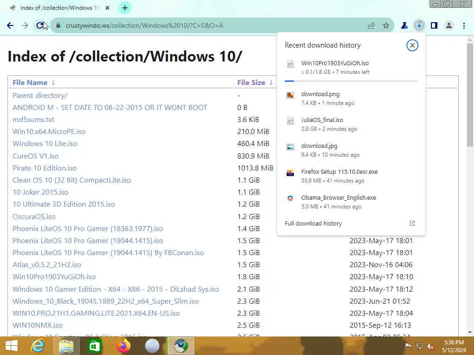Click the padlock site info icon
Image resolution: width=474 pixels, height=355 pixels.
tap(58, 26)
